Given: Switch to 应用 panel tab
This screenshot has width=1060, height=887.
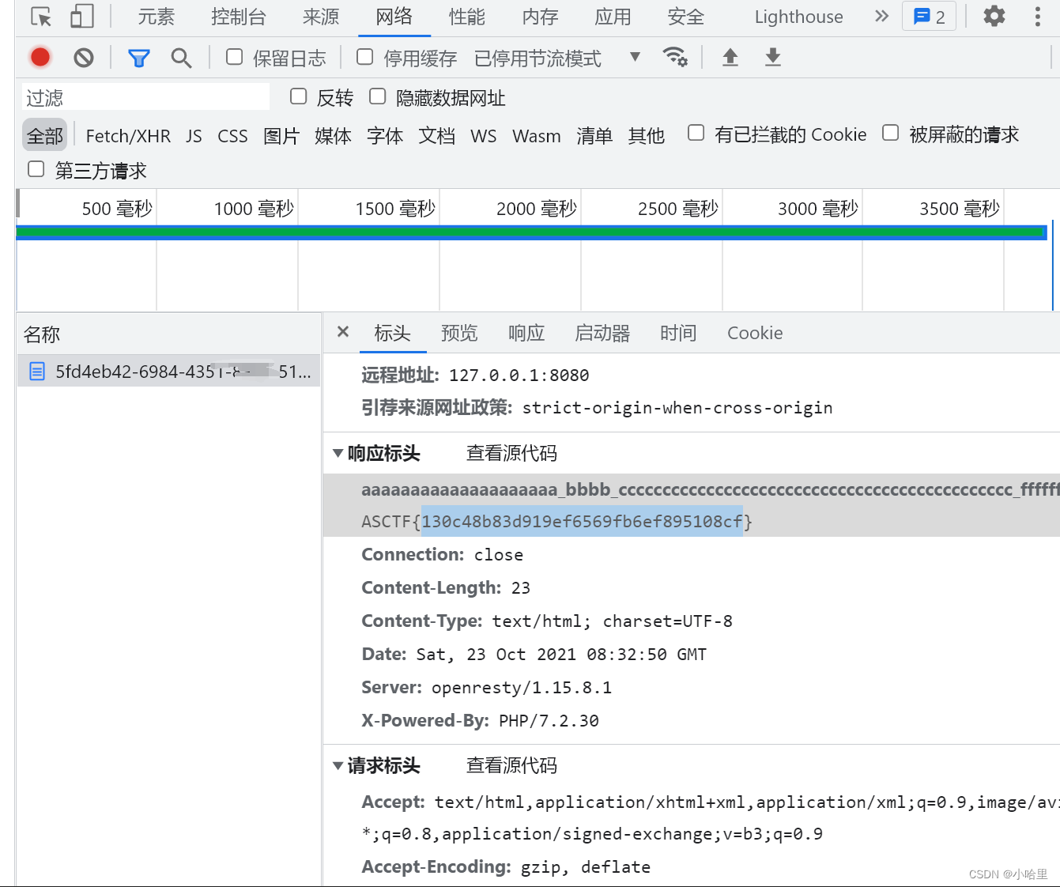Looking at the screenshot, I should [x=613, y=17].
